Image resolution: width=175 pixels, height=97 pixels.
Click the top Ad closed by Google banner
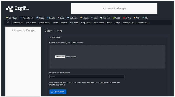[114, 9]
